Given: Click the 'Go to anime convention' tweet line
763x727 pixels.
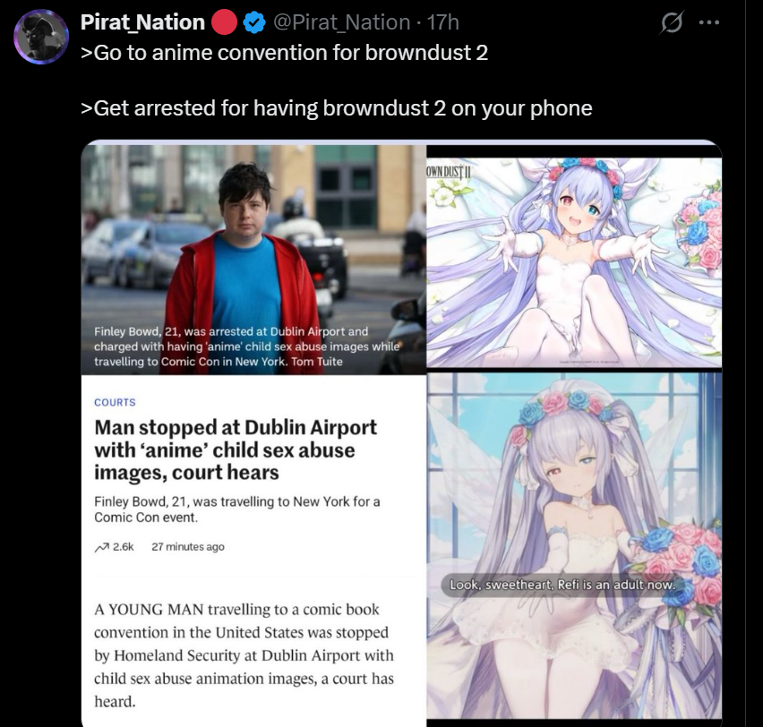Looking at the screenshot, I should [x=284, y=53].
